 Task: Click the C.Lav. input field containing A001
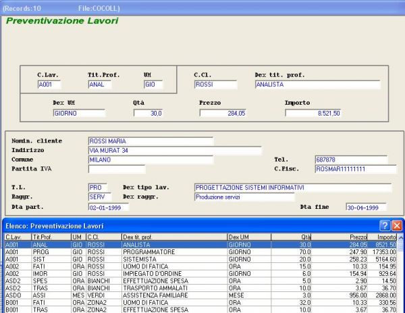[x=49, y=85]
